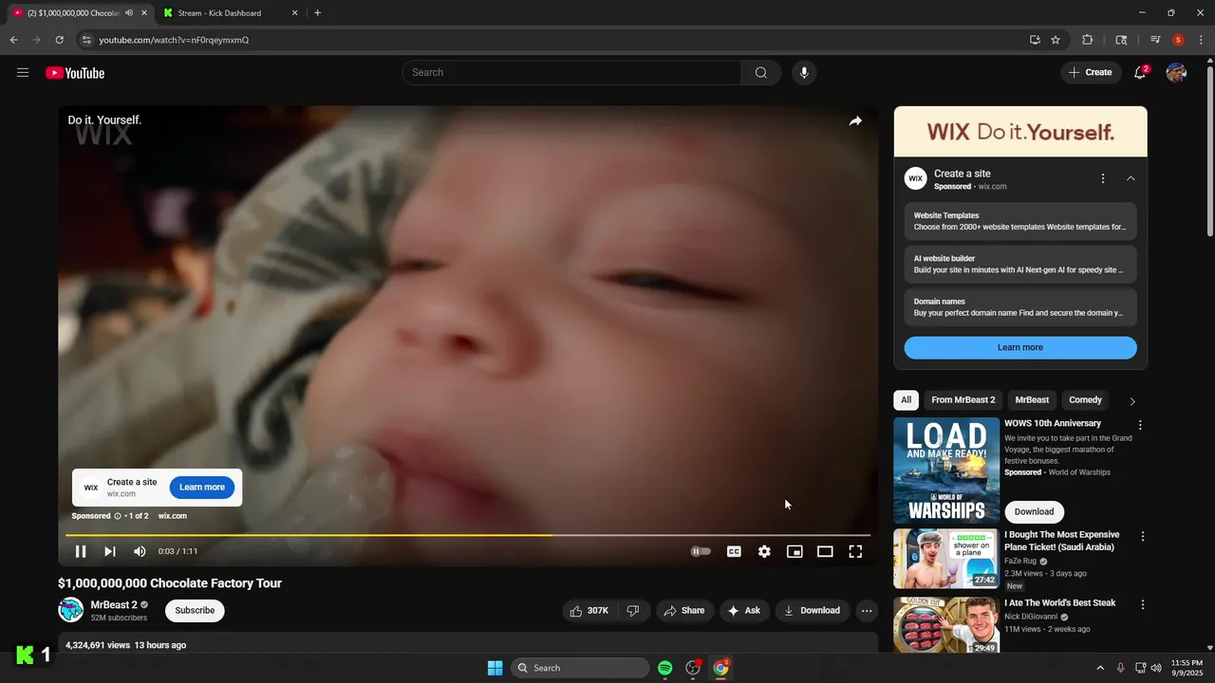Click the YouTube search field
Image resolution: width=1215 pixels, height=683 pixels.
coord(571,73)
